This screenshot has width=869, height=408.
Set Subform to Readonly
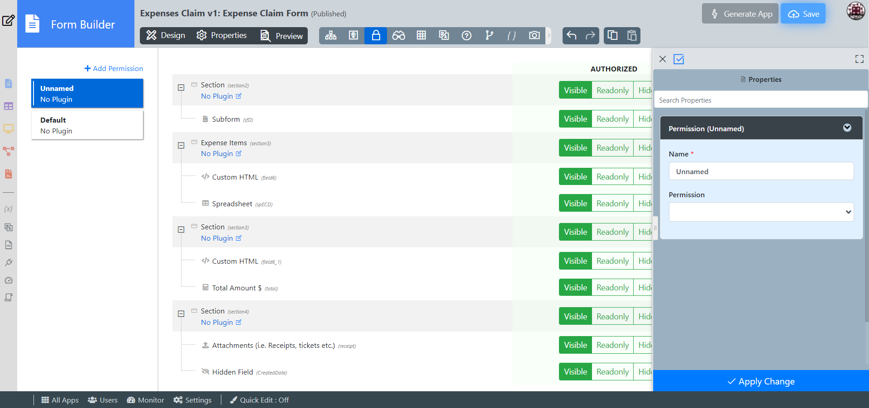point(612,119)
